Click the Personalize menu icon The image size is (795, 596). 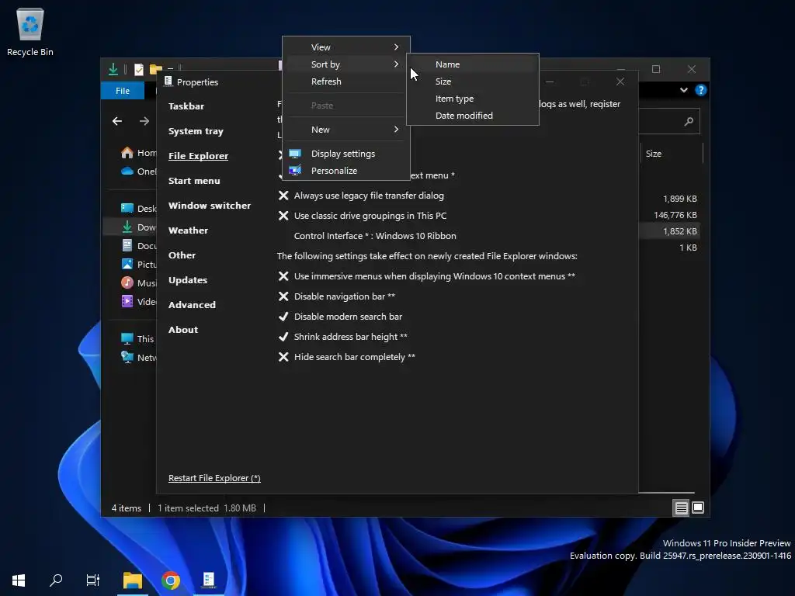294,170
